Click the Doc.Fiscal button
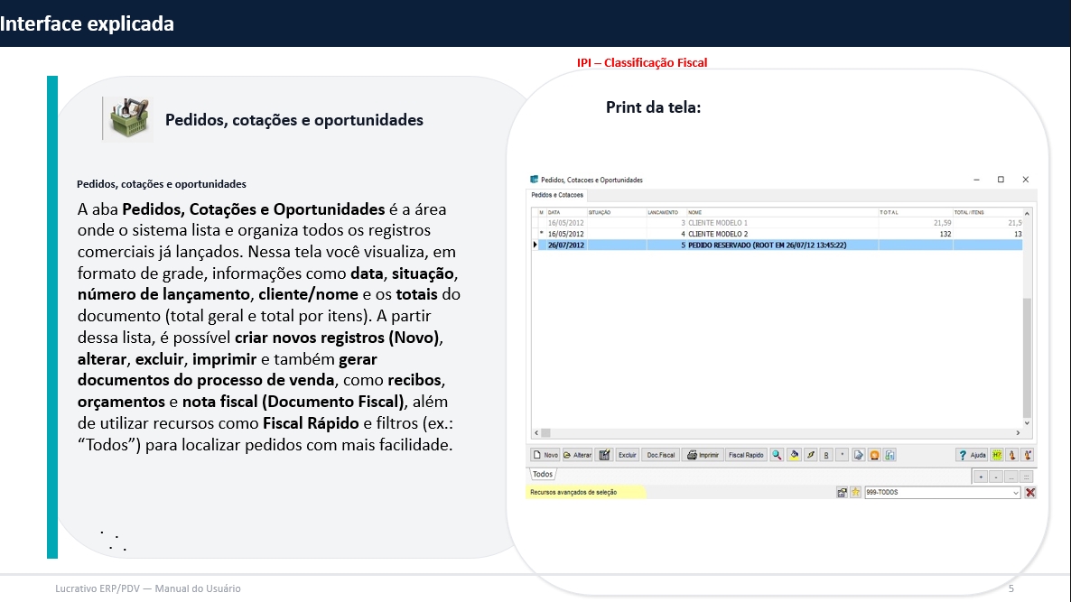 [661, 455]
